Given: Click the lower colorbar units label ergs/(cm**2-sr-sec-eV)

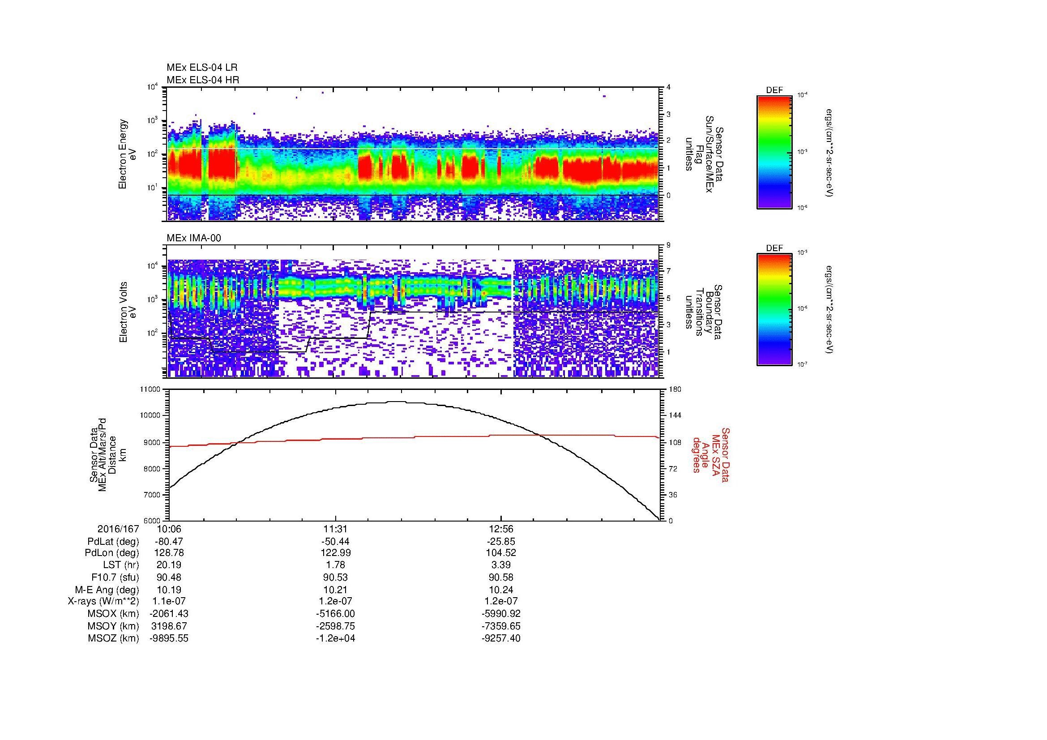Looking at the screenshot, I should tap(829, 310).
